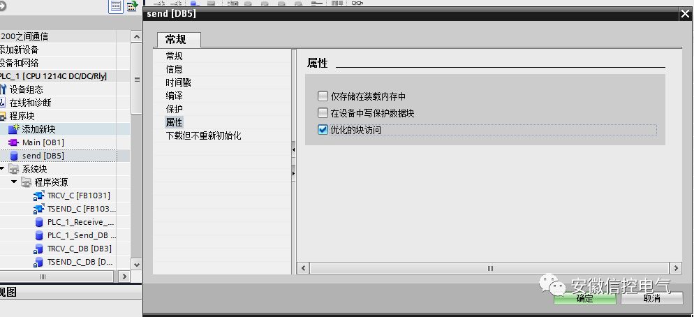Click project tree scroll down arrow
The height and width of the screenshot is (317, 694).
tap(136, 265)
